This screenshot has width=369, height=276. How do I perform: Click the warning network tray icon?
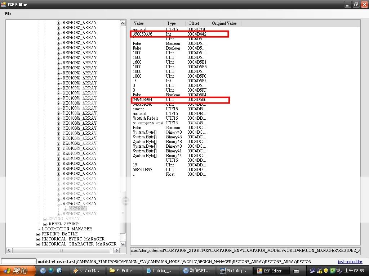pos(319,271)
